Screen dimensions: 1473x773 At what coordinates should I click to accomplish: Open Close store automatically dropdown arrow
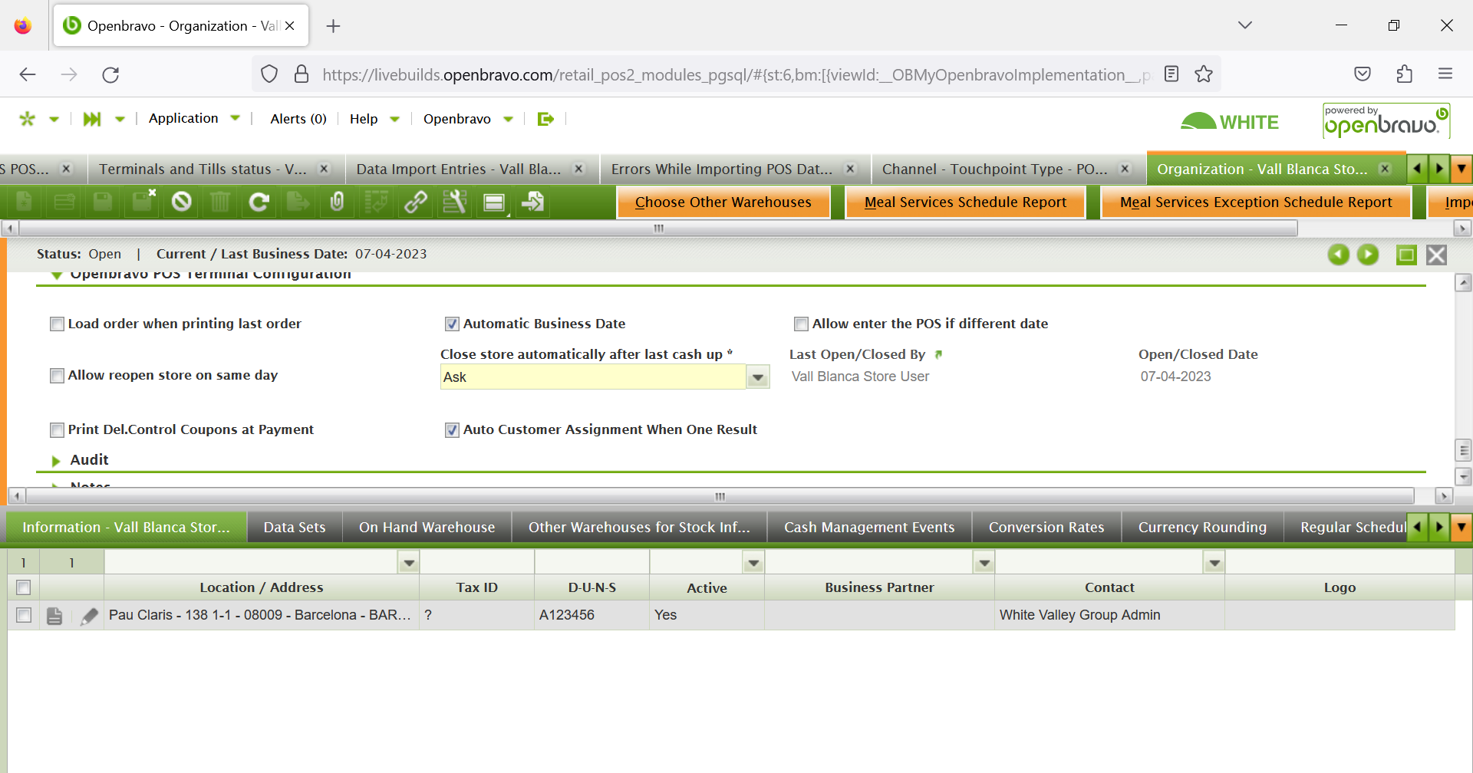(x=758, y=377)
